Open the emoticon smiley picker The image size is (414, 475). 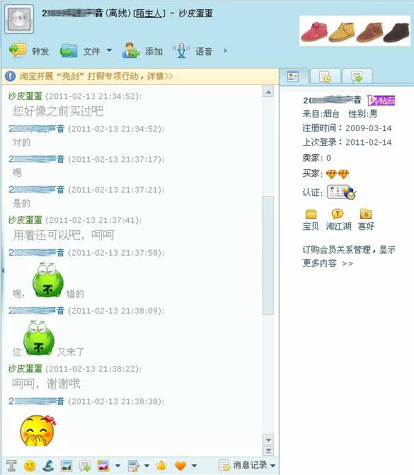pyautogui.click(x=30, y=466)
